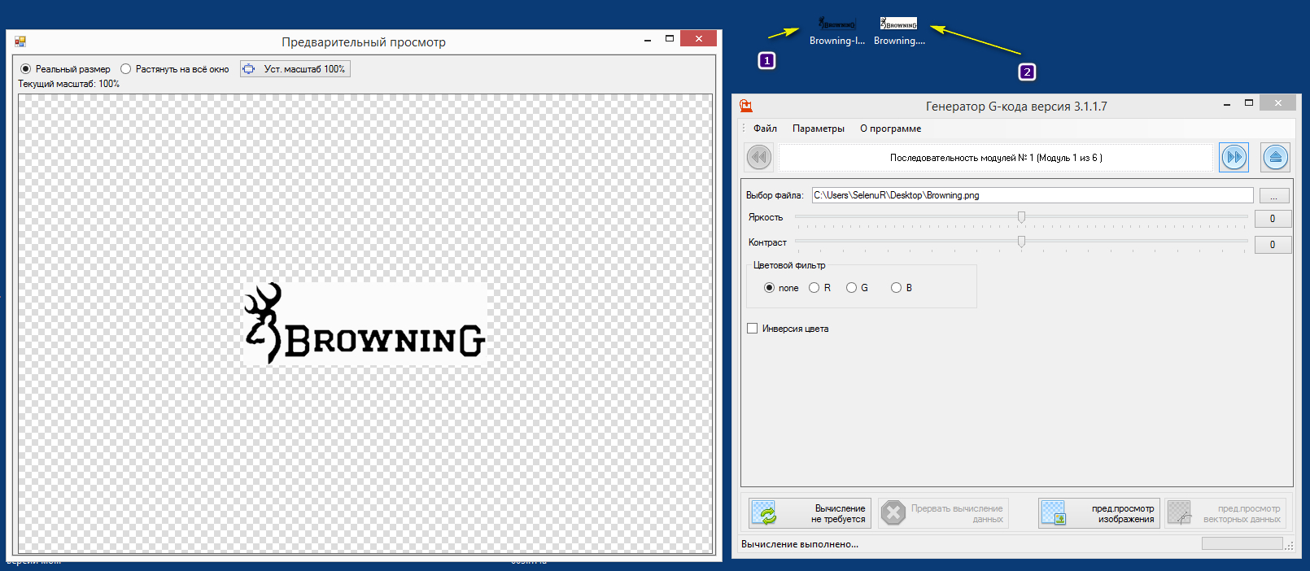This screenshot has width=1310, height=571.
Task: Open the 'О программе' menu
Action: (890, 129)
